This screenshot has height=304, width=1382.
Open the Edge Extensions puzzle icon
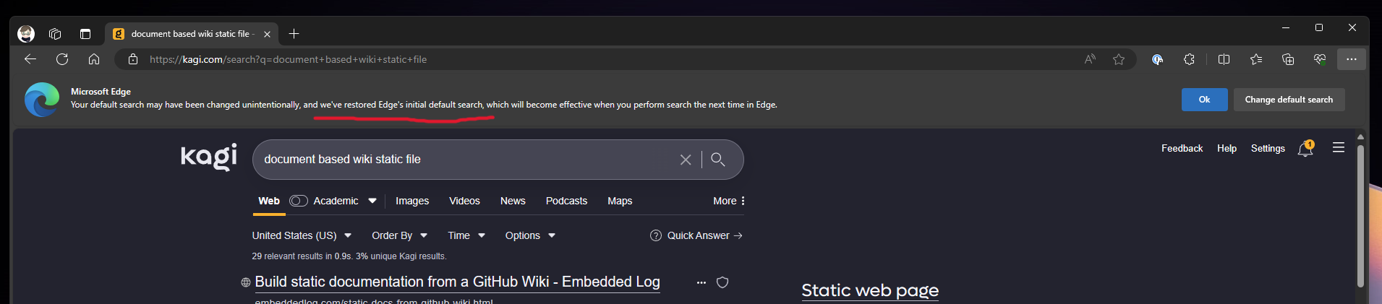point(1189,59)
